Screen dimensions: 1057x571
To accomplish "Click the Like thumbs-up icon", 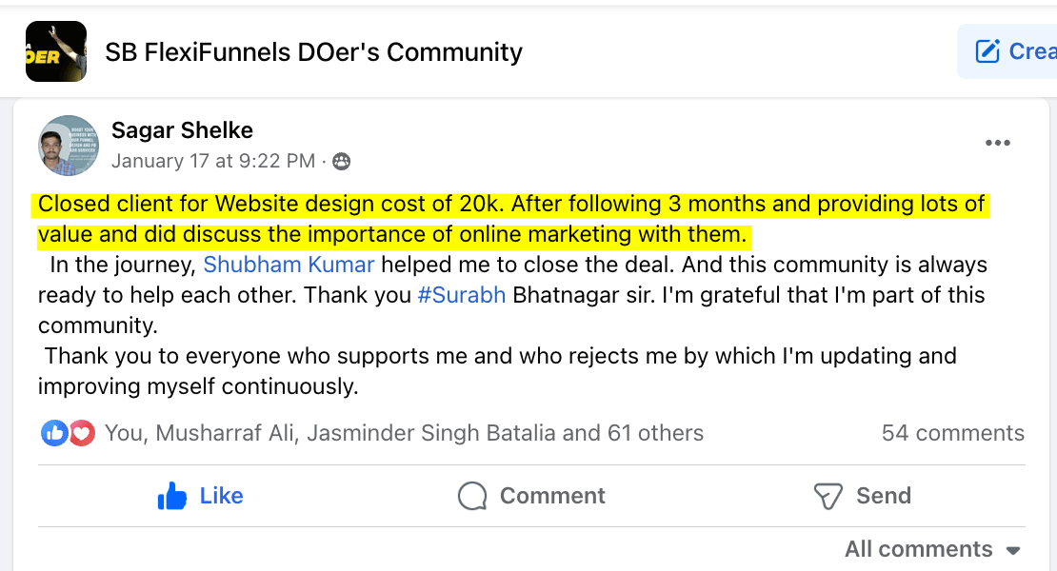I will (x=172, y=496).
